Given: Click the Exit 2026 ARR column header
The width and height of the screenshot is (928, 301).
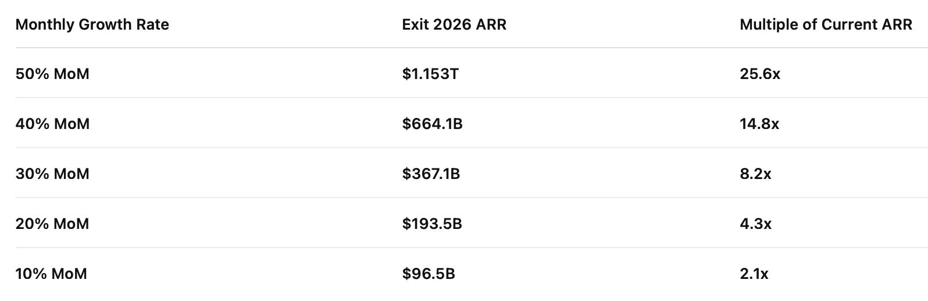Looking at the screenshot, I should [x=454, y=24].
